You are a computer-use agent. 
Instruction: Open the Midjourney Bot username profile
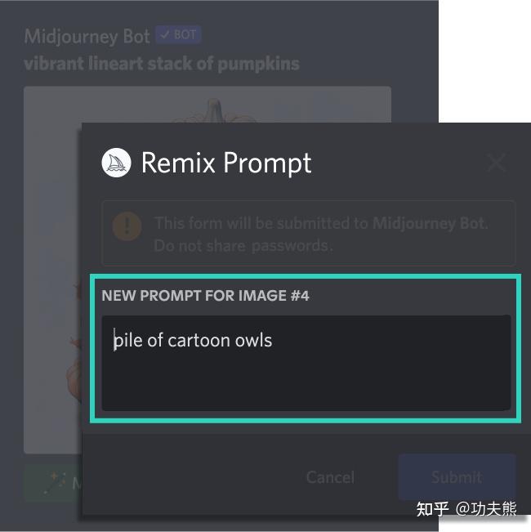coord(87,36)
